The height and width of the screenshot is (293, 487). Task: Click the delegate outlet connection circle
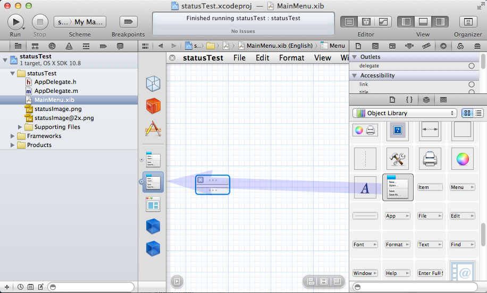pyautogui.click(x=472, y=66)
